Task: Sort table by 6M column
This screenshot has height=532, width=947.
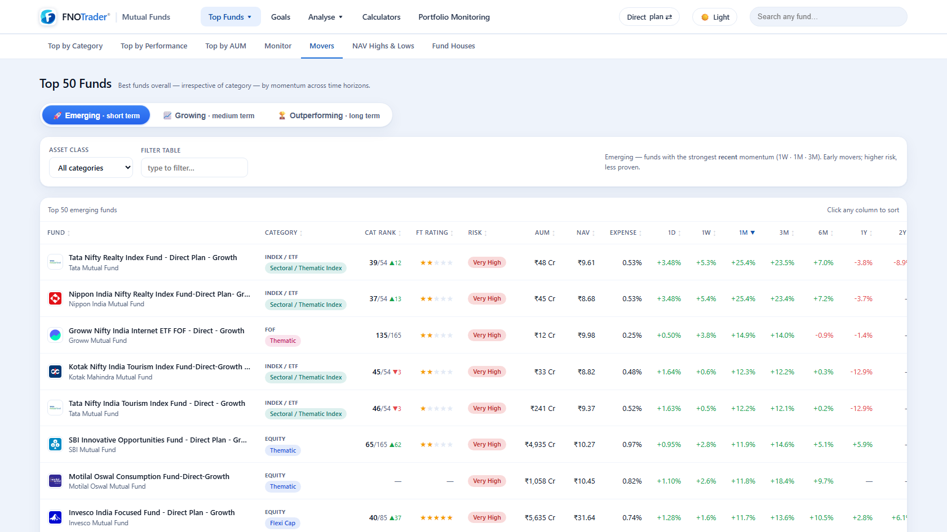Action: click(x=826, y=233)
